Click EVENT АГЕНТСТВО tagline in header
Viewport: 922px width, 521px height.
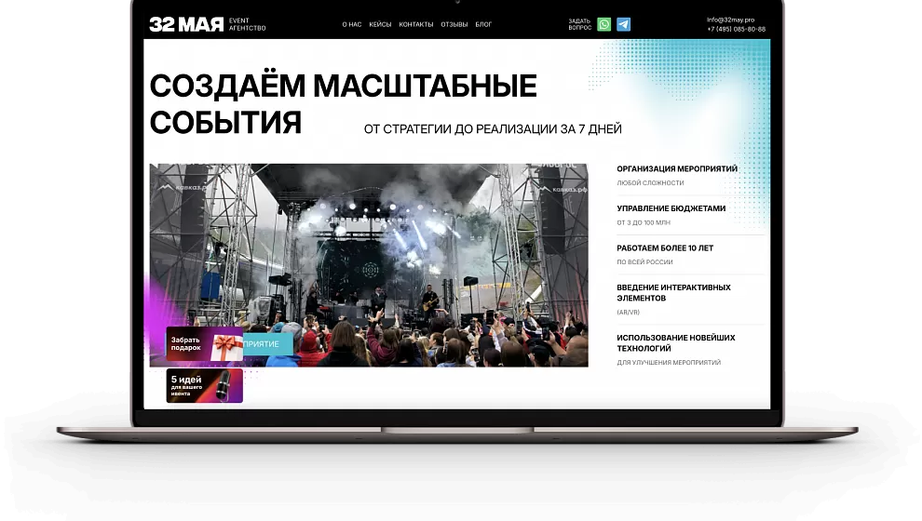(247, 24)
